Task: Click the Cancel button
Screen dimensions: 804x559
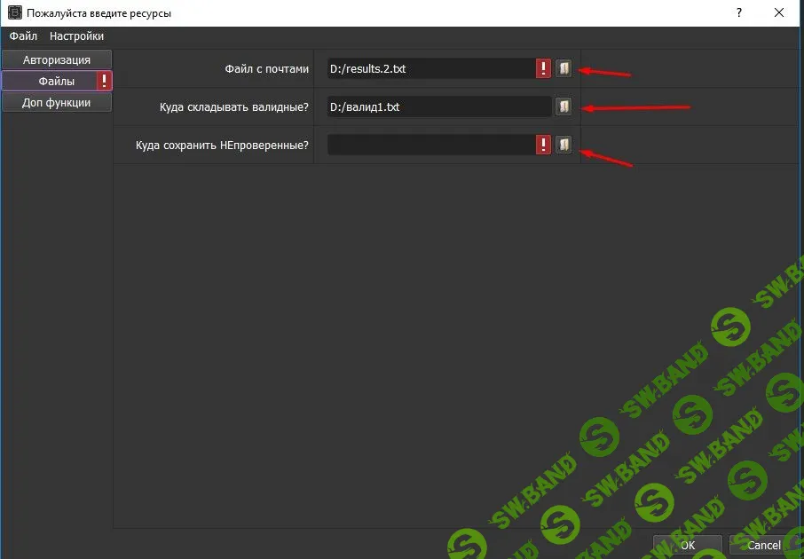Action: click(764, 545)
